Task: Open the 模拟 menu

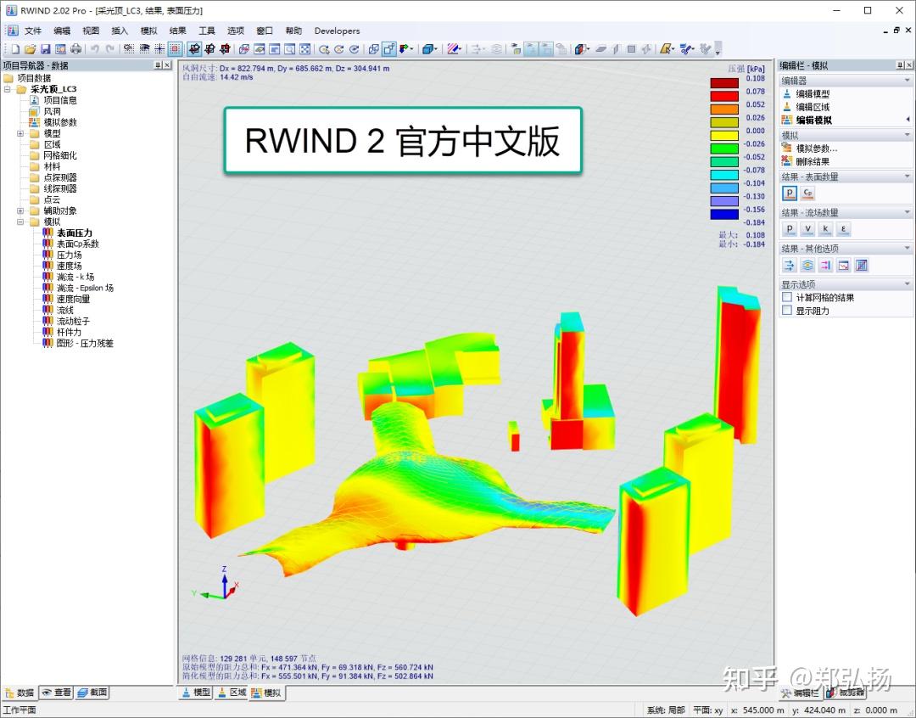Action: 148,31
